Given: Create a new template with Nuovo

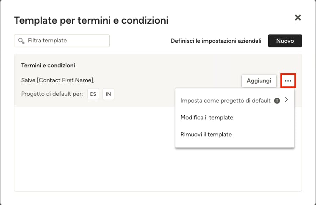Looking at the screenshot, I should point(285,41).
